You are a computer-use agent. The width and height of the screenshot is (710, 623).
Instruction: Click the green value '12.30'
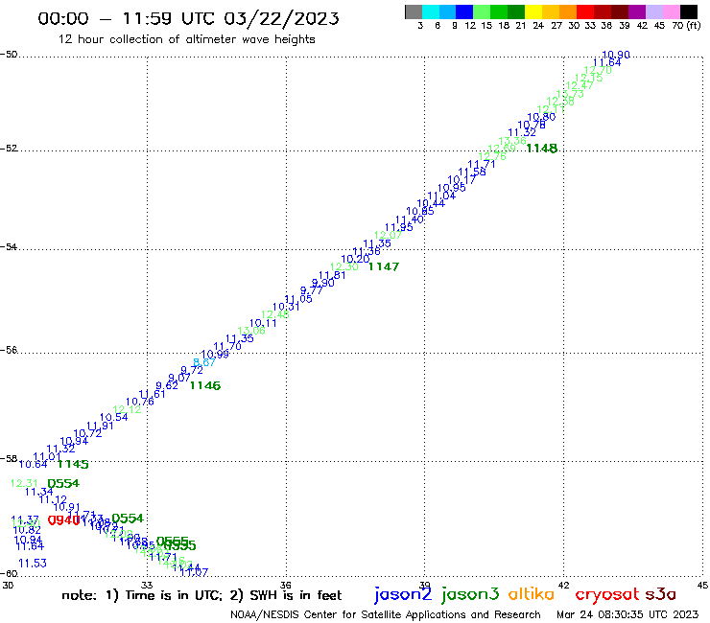[344, 267]
